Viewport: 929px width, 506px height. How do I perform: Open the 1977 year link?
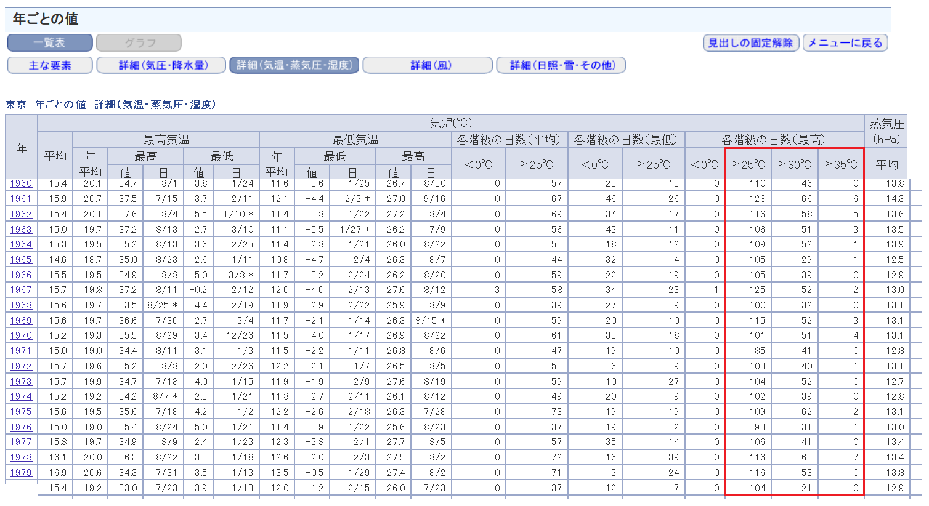(21, 442)
